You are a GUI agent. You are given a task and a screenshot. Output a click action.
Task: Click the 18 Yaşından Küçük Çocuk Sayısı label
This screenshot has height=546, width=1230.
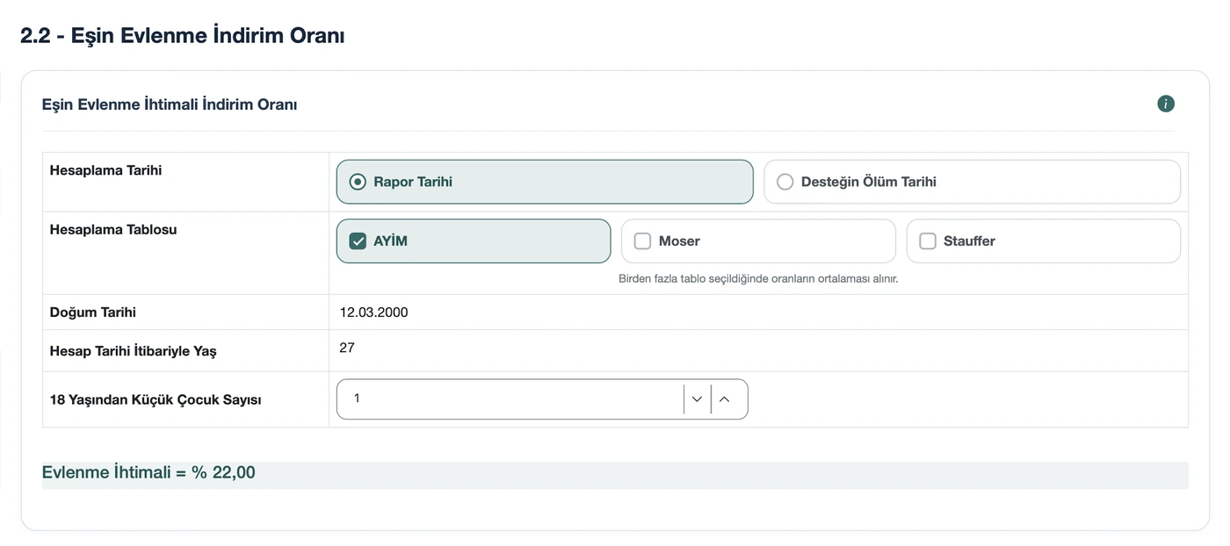156,399
